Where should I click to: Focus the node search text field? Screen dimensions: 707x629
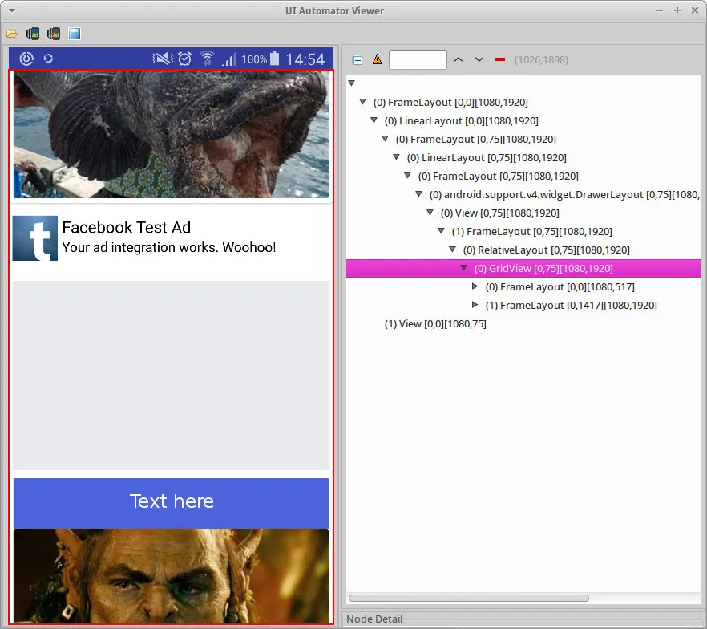click(418, 59)
